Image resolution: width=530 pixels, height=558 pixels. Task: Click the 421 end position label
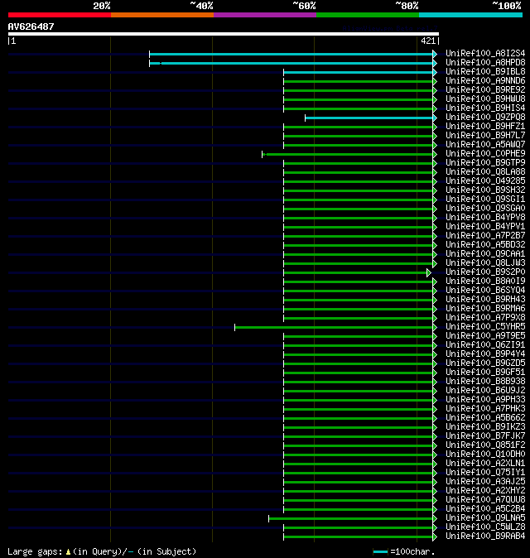(428, 41)
